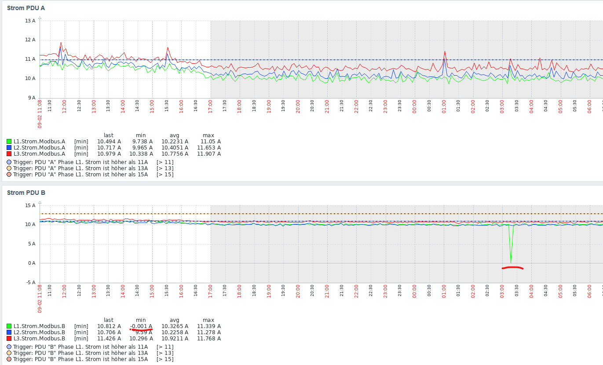Click the avg value "10.4051 A"
The height and width of the screenshot is (365, 603).
point(175,148)
